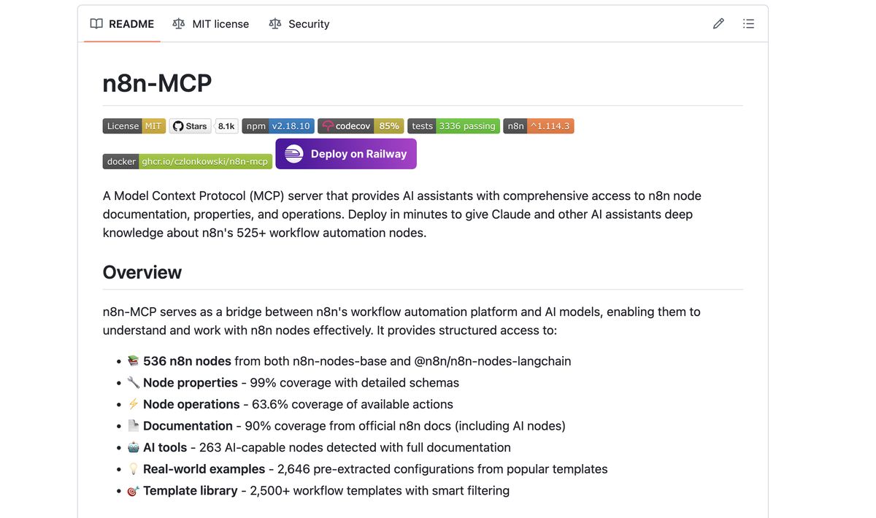Click the scales icon on MIT license tab
The height and width of the screenshot is (518, 876).
tap(178, 23)
